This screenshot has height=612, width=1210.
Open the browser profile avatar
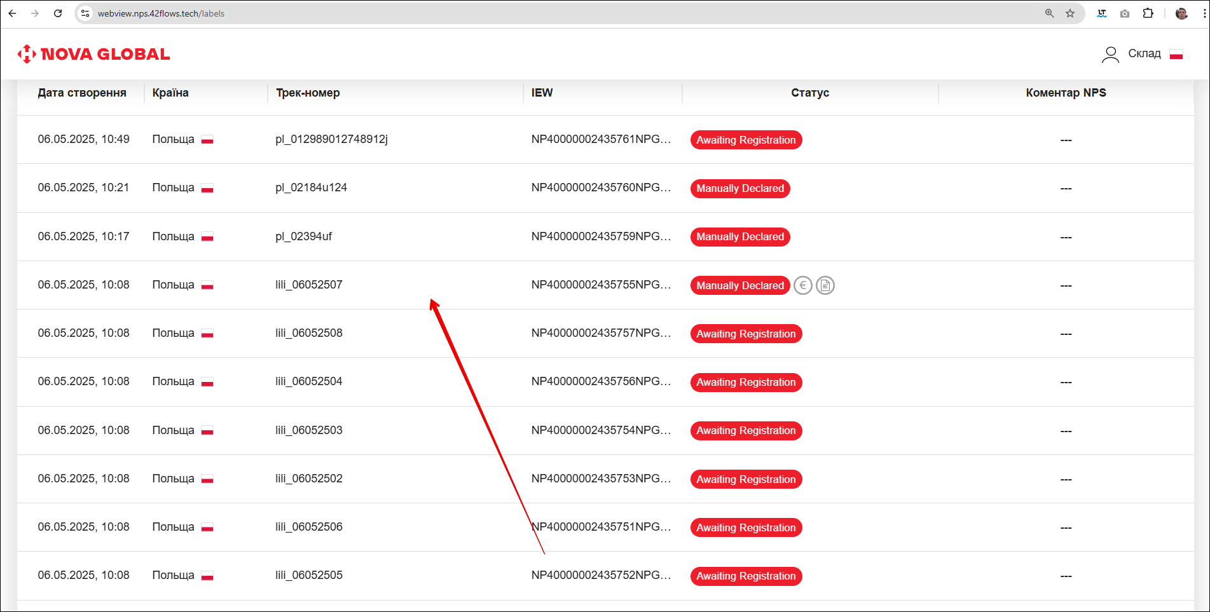point(1181,13)
